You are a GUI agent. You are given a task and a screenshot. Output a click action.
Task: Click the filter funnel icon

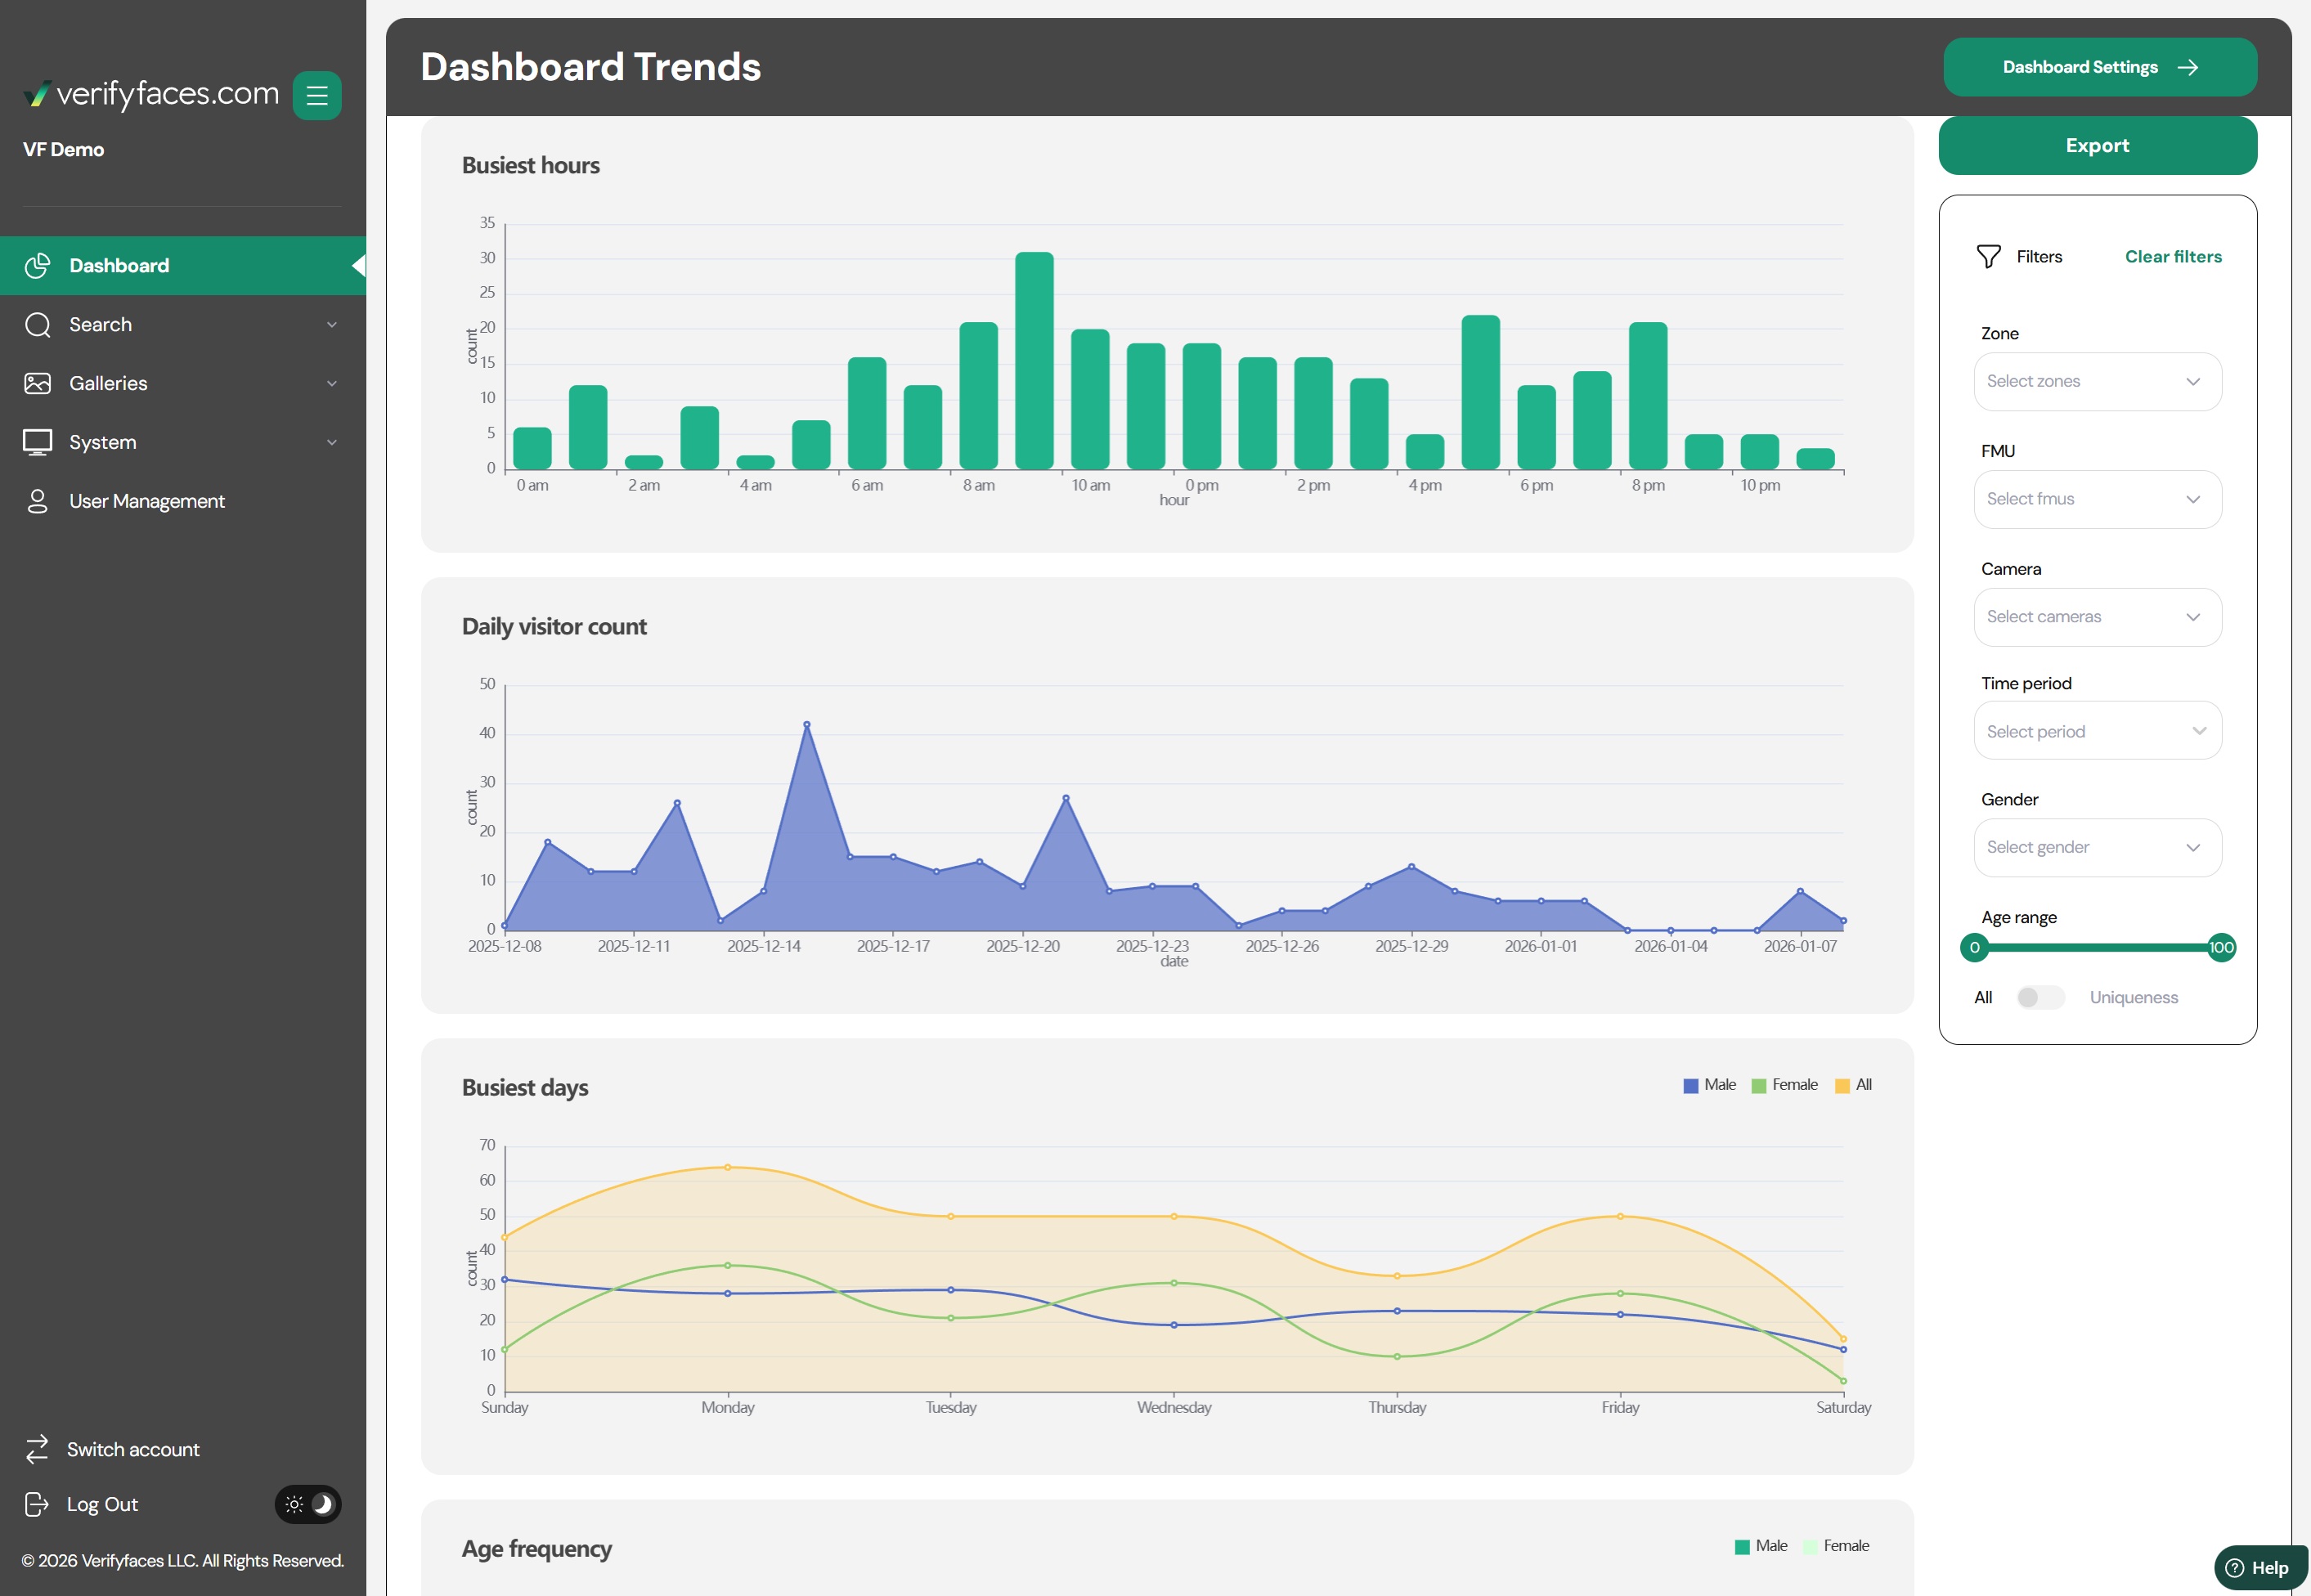click(1988, 257)
